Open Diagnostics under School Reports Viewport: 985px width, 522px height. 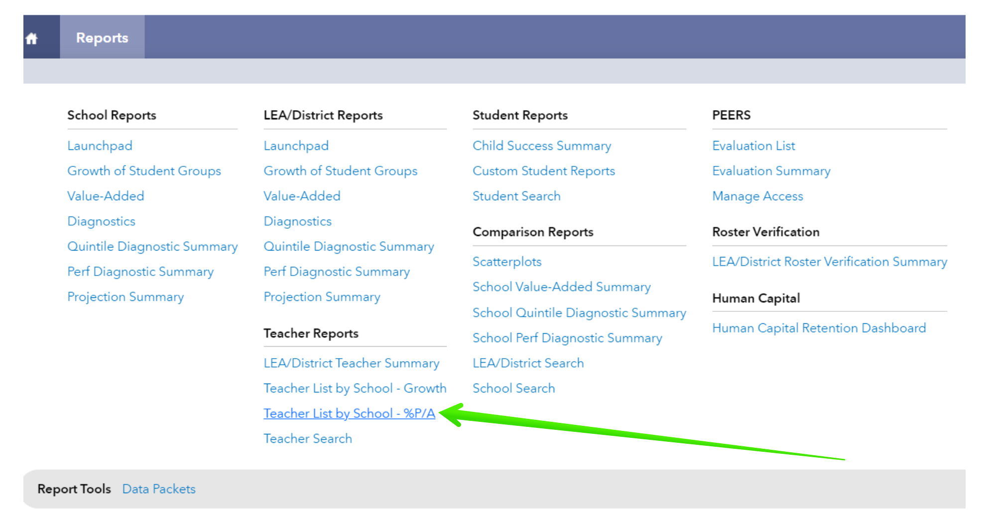coord(101,221)
